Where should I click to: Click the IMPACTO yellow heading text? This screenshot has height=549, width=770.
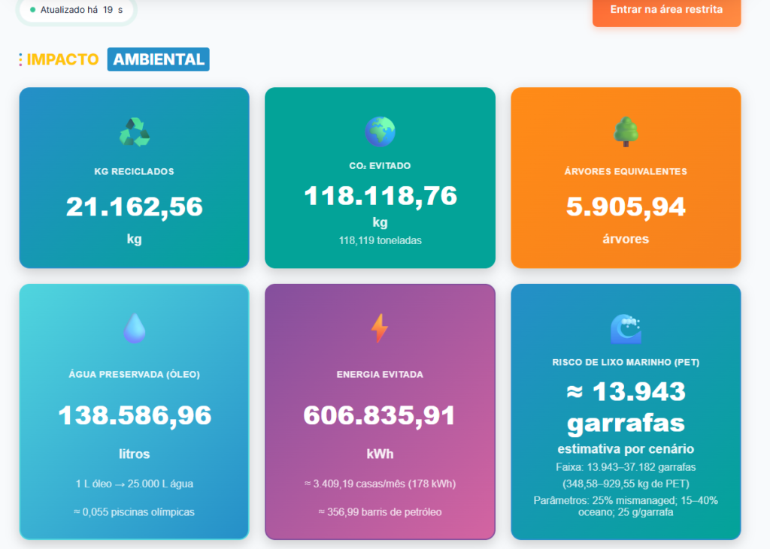click(x=63, y=59)
